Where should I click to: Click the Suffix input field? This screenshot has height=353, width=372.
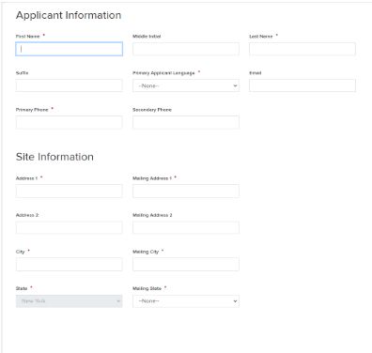69,85
